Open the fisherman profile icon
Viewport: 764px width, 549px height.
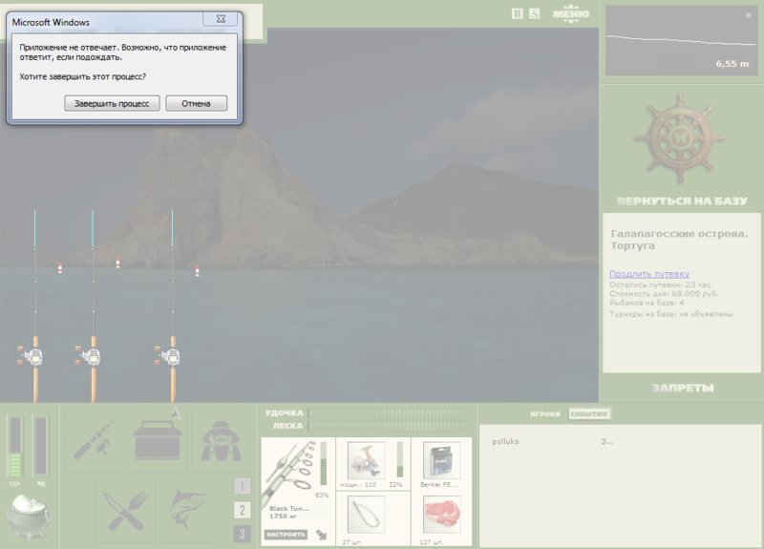click(x=221, y=440)
